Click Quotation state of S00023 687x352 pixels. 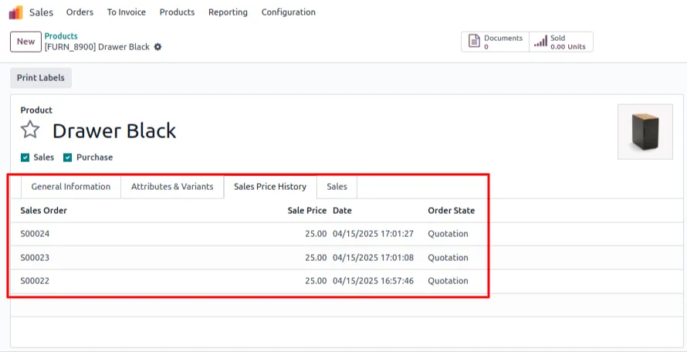[x=448, y=257]
